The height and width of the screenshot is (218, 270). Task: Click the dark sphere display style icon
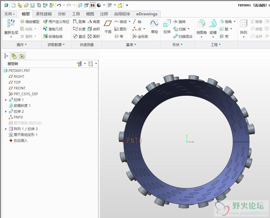click(99, 5)
